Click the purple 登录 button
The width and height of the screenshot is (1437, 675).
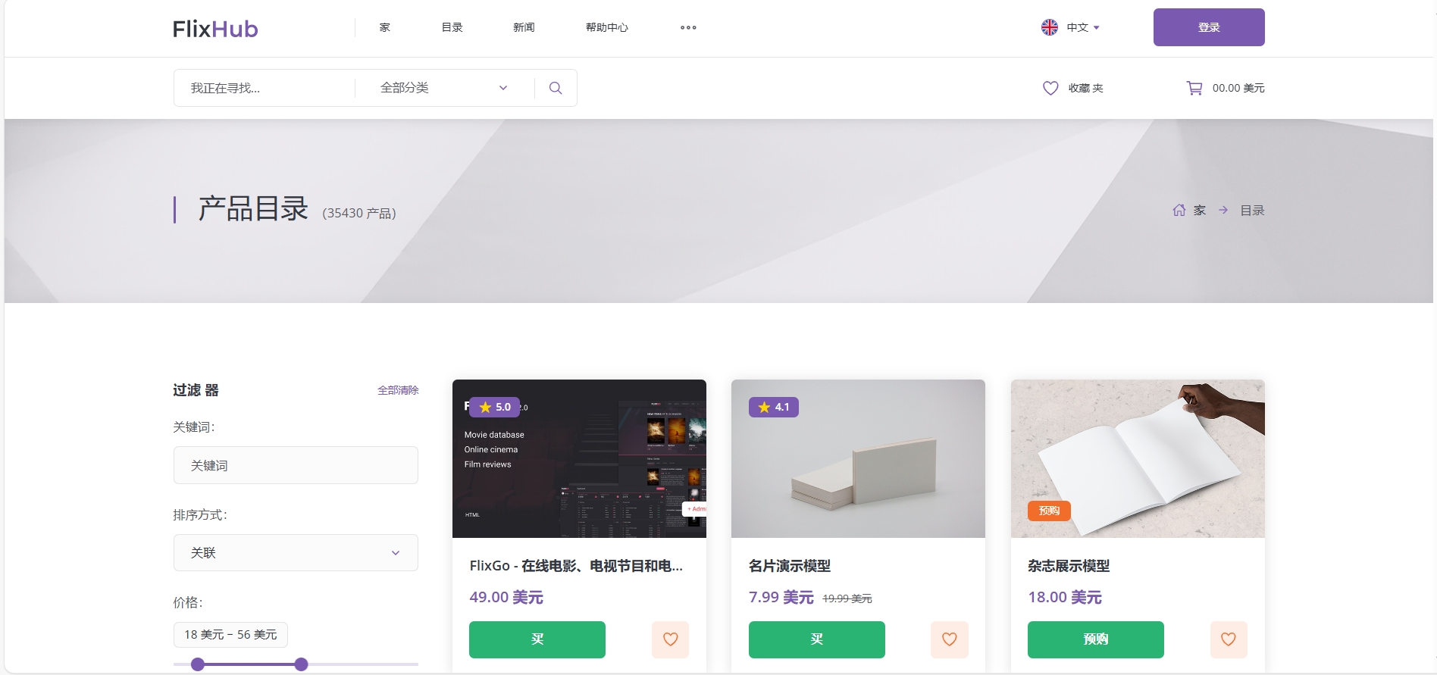(1209, 27)
